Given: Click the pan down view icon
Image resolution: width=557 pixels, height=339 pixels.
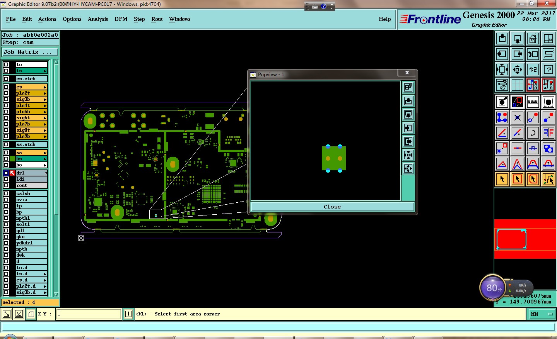Looking at the screenshot, I should pyautogui.click(x=518, y=39).
